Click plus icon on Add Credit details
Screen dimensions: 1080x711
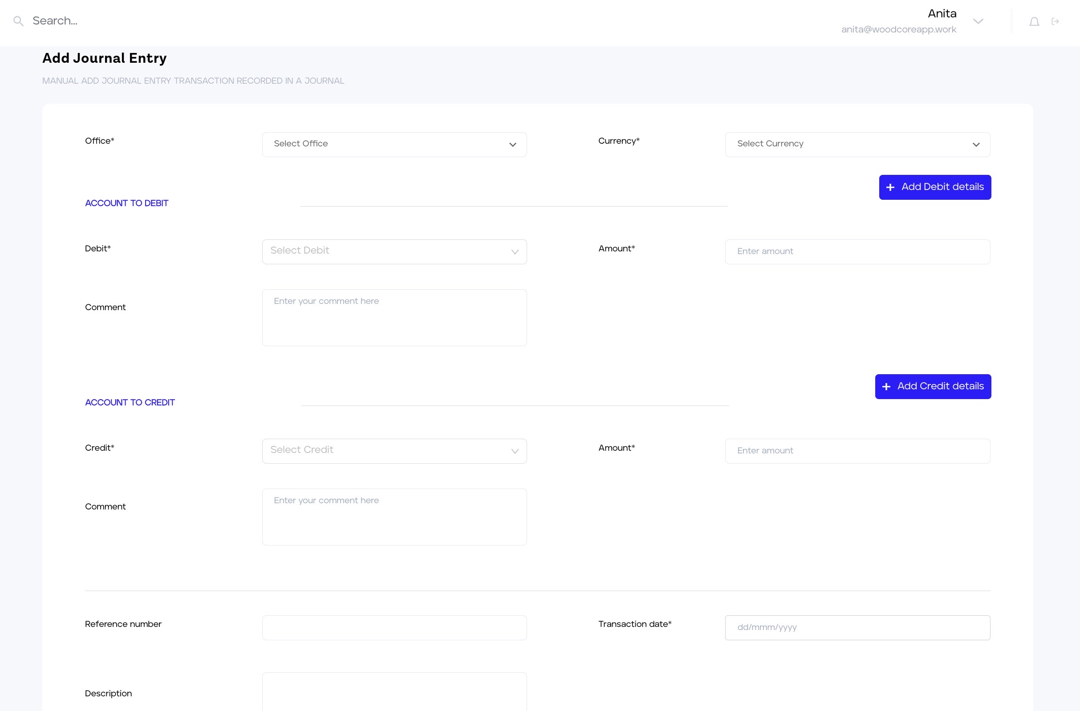(x=886, y=387)
